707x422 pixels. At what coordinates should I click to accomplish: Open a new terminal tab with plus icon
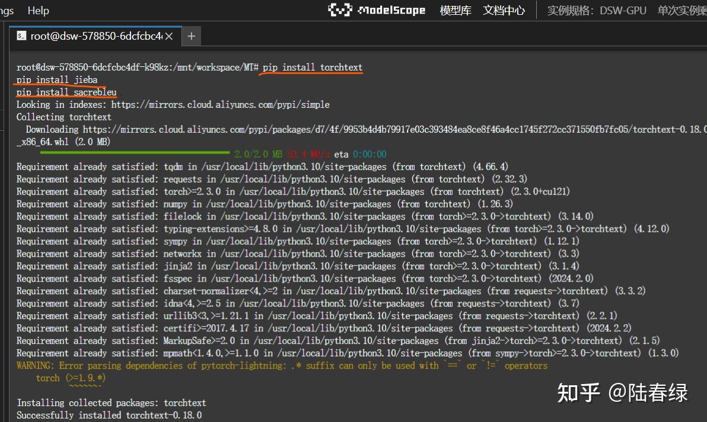click(x=191, y=36)
